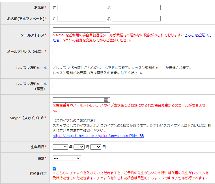
Task: Follow the english-bell.com guide URL link
Action: (98, 136)
